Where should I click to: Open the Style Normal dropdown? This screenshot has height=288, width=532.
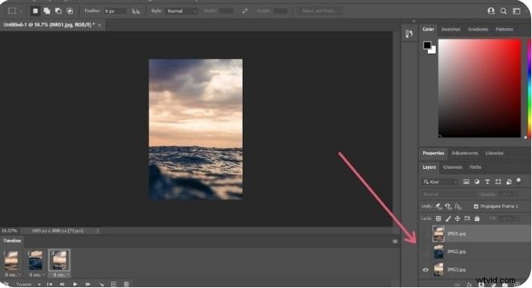click(x=182, y=11)
